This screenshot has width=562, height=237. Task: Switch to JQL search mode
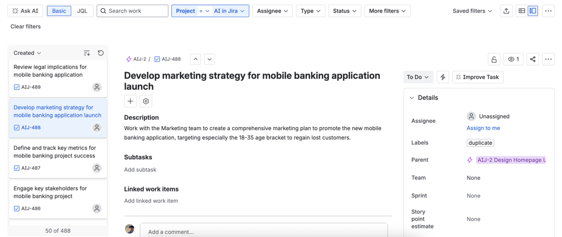coord(82,11)
